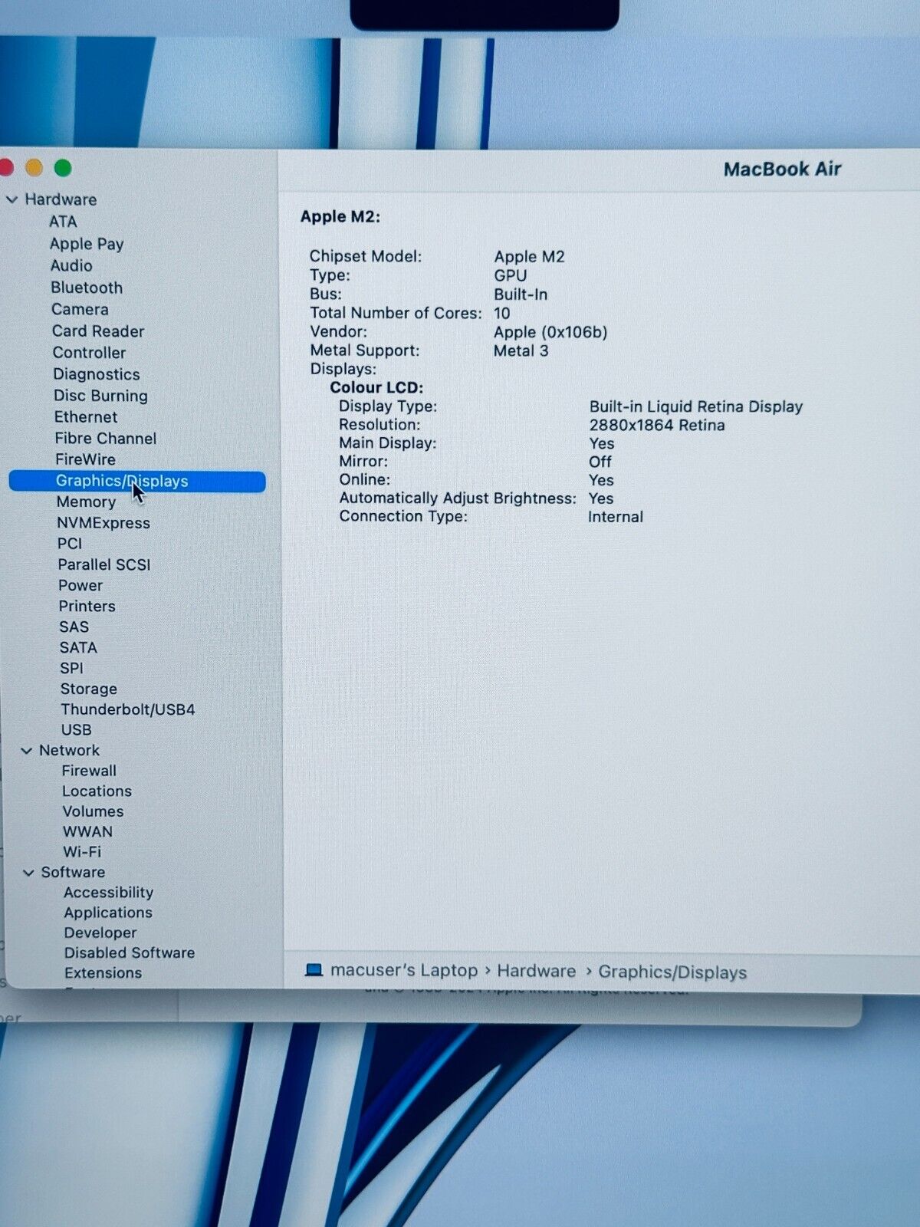Image resolution: width=920 pixels, height=1227 pixels.
Task: Click the Automatically Adjust Brightness label
Action: tap(458, 498)
